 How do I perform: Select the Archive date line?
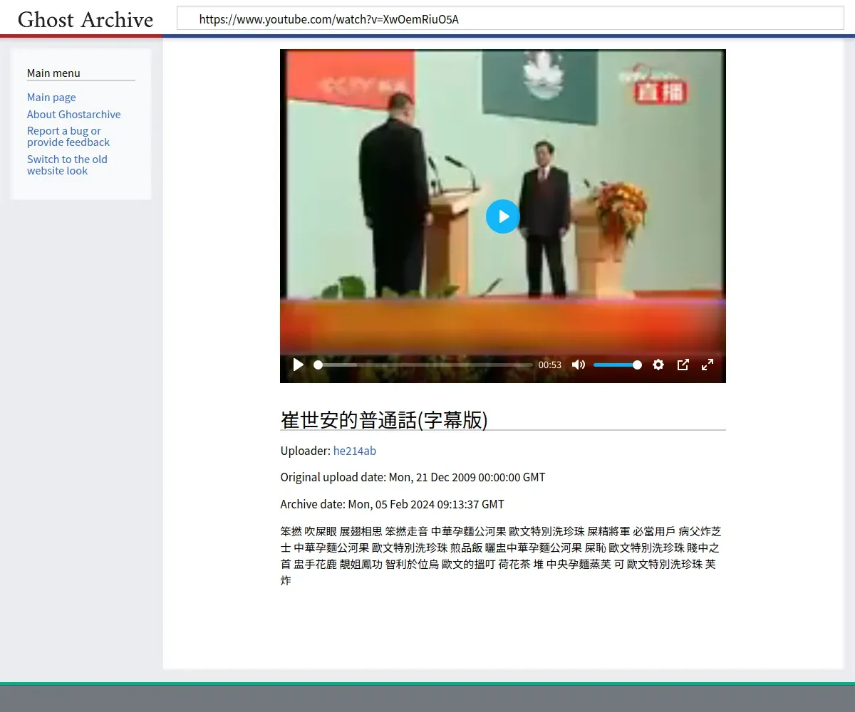[393, 504]
